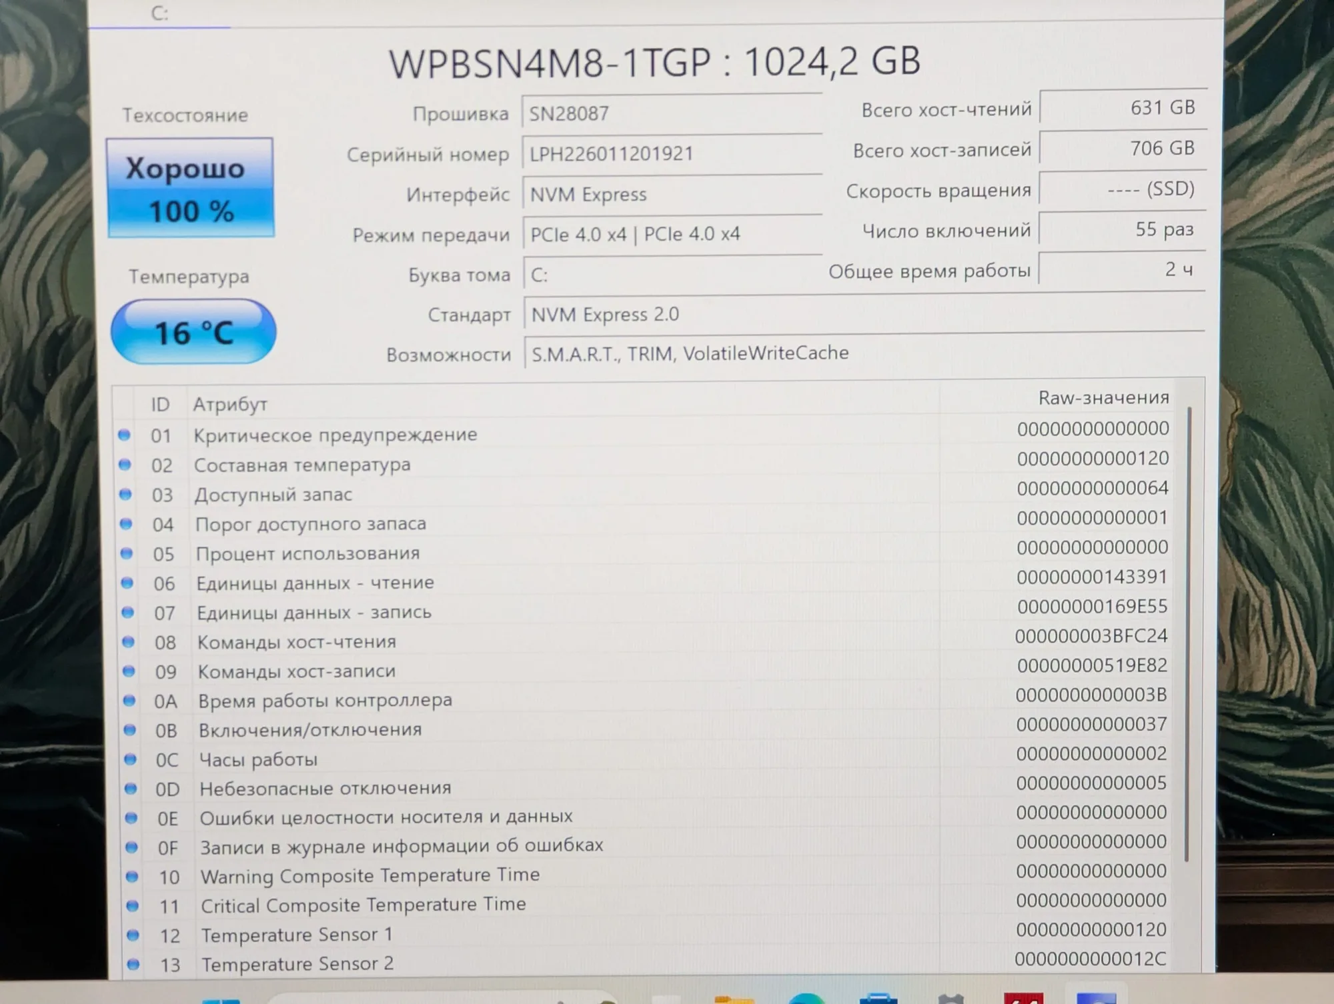Image resolution: width=1334 pixels, height=1004 pixels.
Task: Click the blue dot beside Небезопасные отключения
Action: click(131, 789)
